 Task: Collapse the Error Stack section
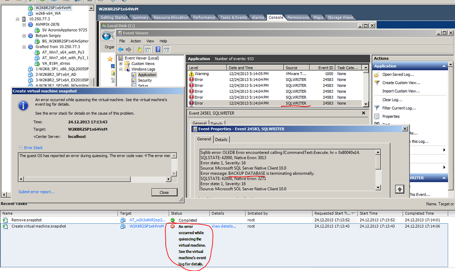point(20,147)
